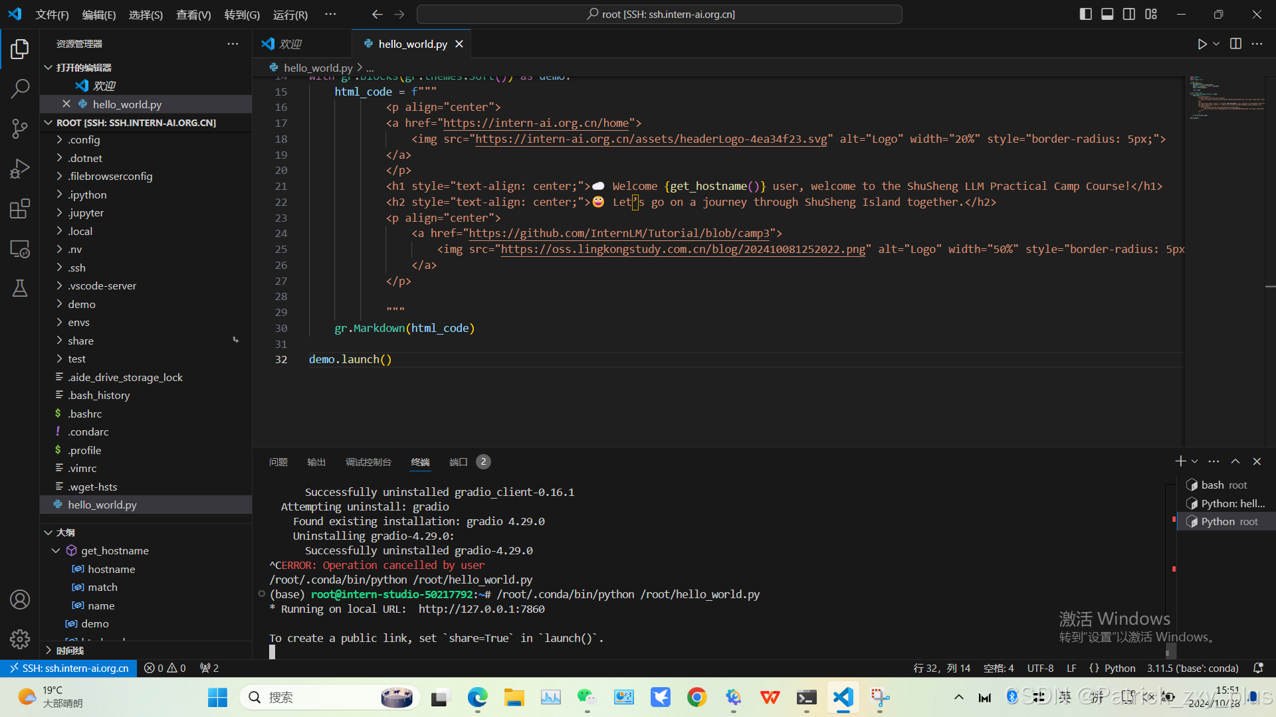Toggle the bottom panel visibility
This screenshot has width=1276, height=717.
click(1107, 14)
